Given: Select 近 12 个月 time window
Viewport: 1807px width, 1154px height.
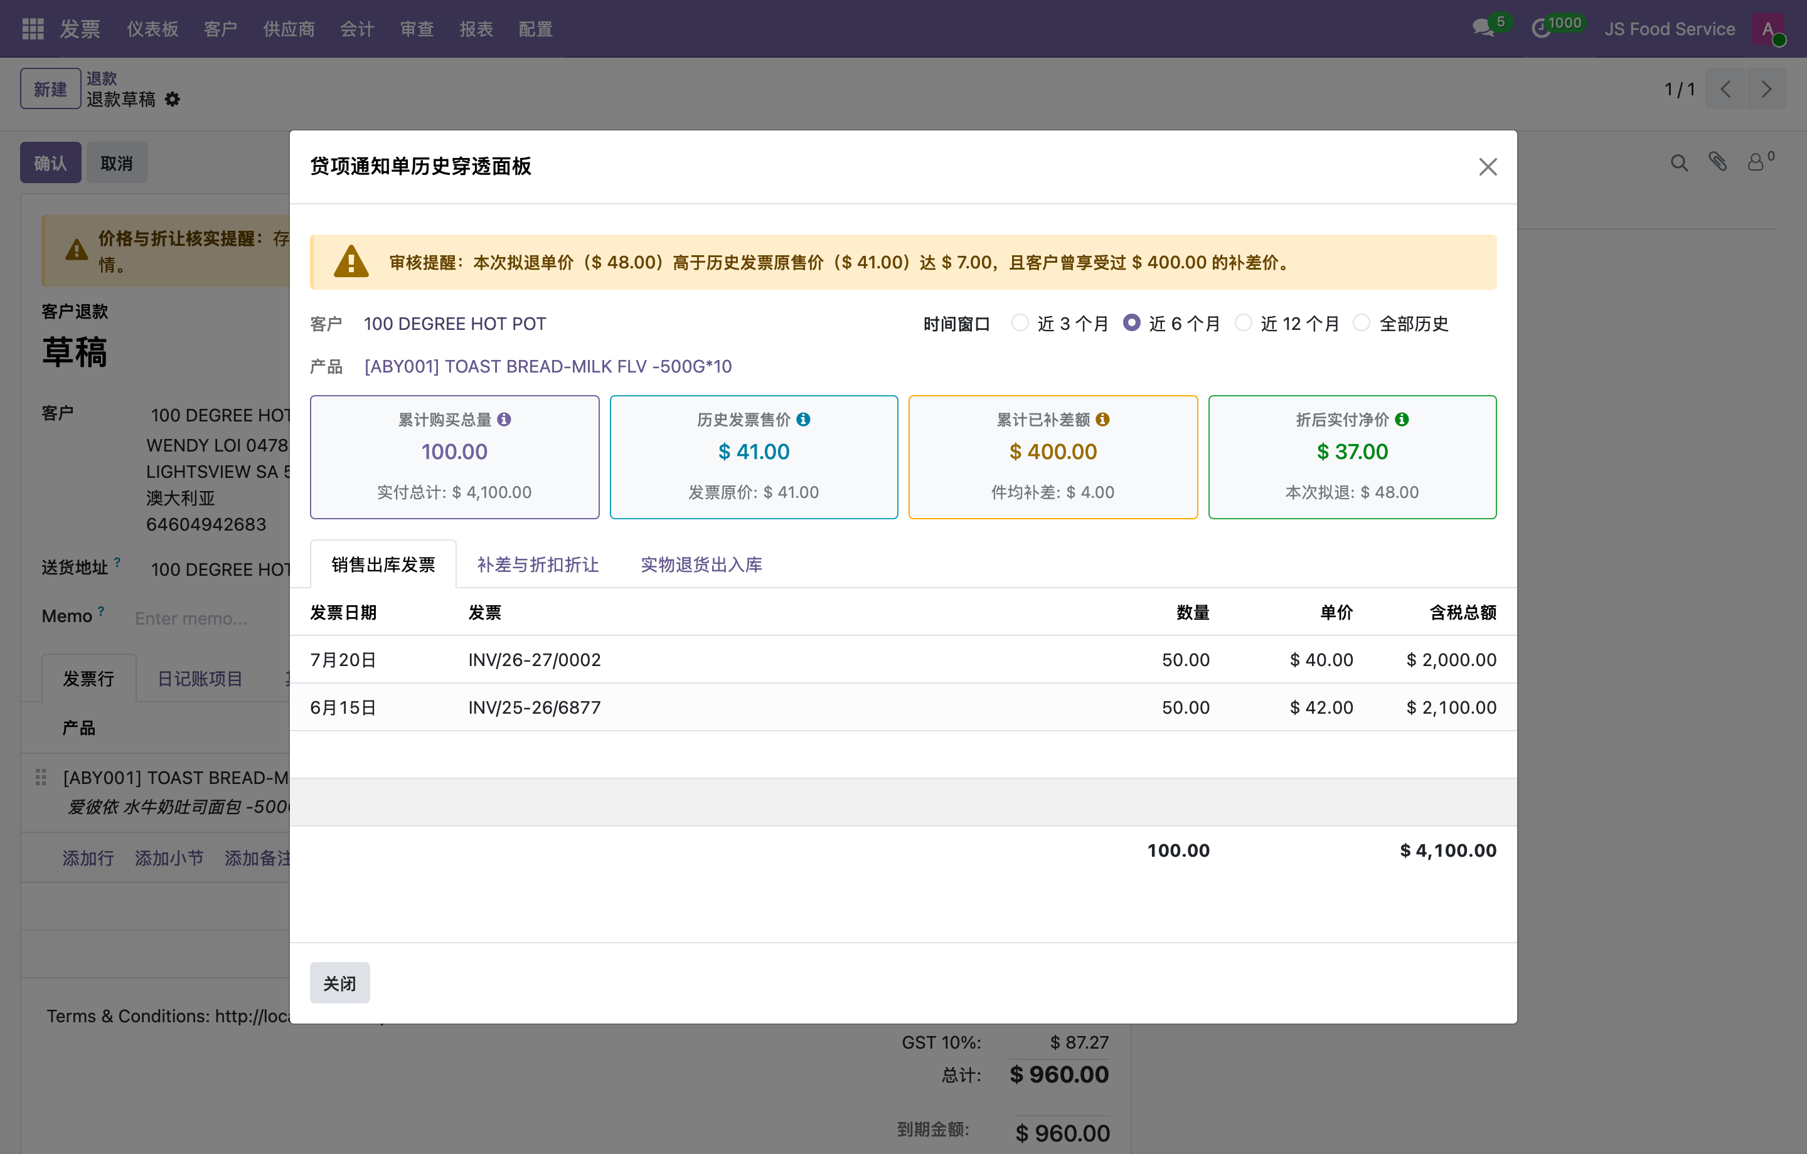Looking at the screenshot, I should coord(1244,322).
